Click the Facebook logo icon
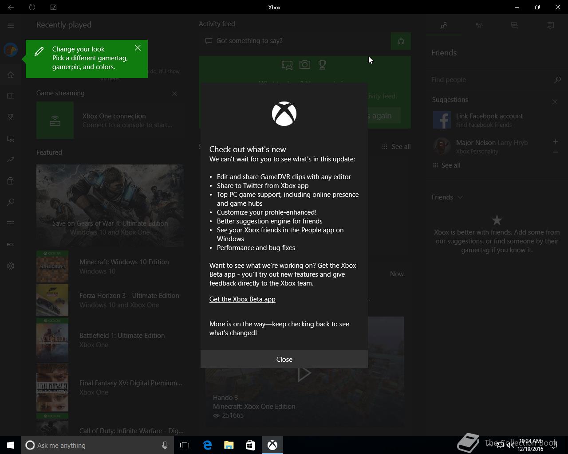 point(442,120)
